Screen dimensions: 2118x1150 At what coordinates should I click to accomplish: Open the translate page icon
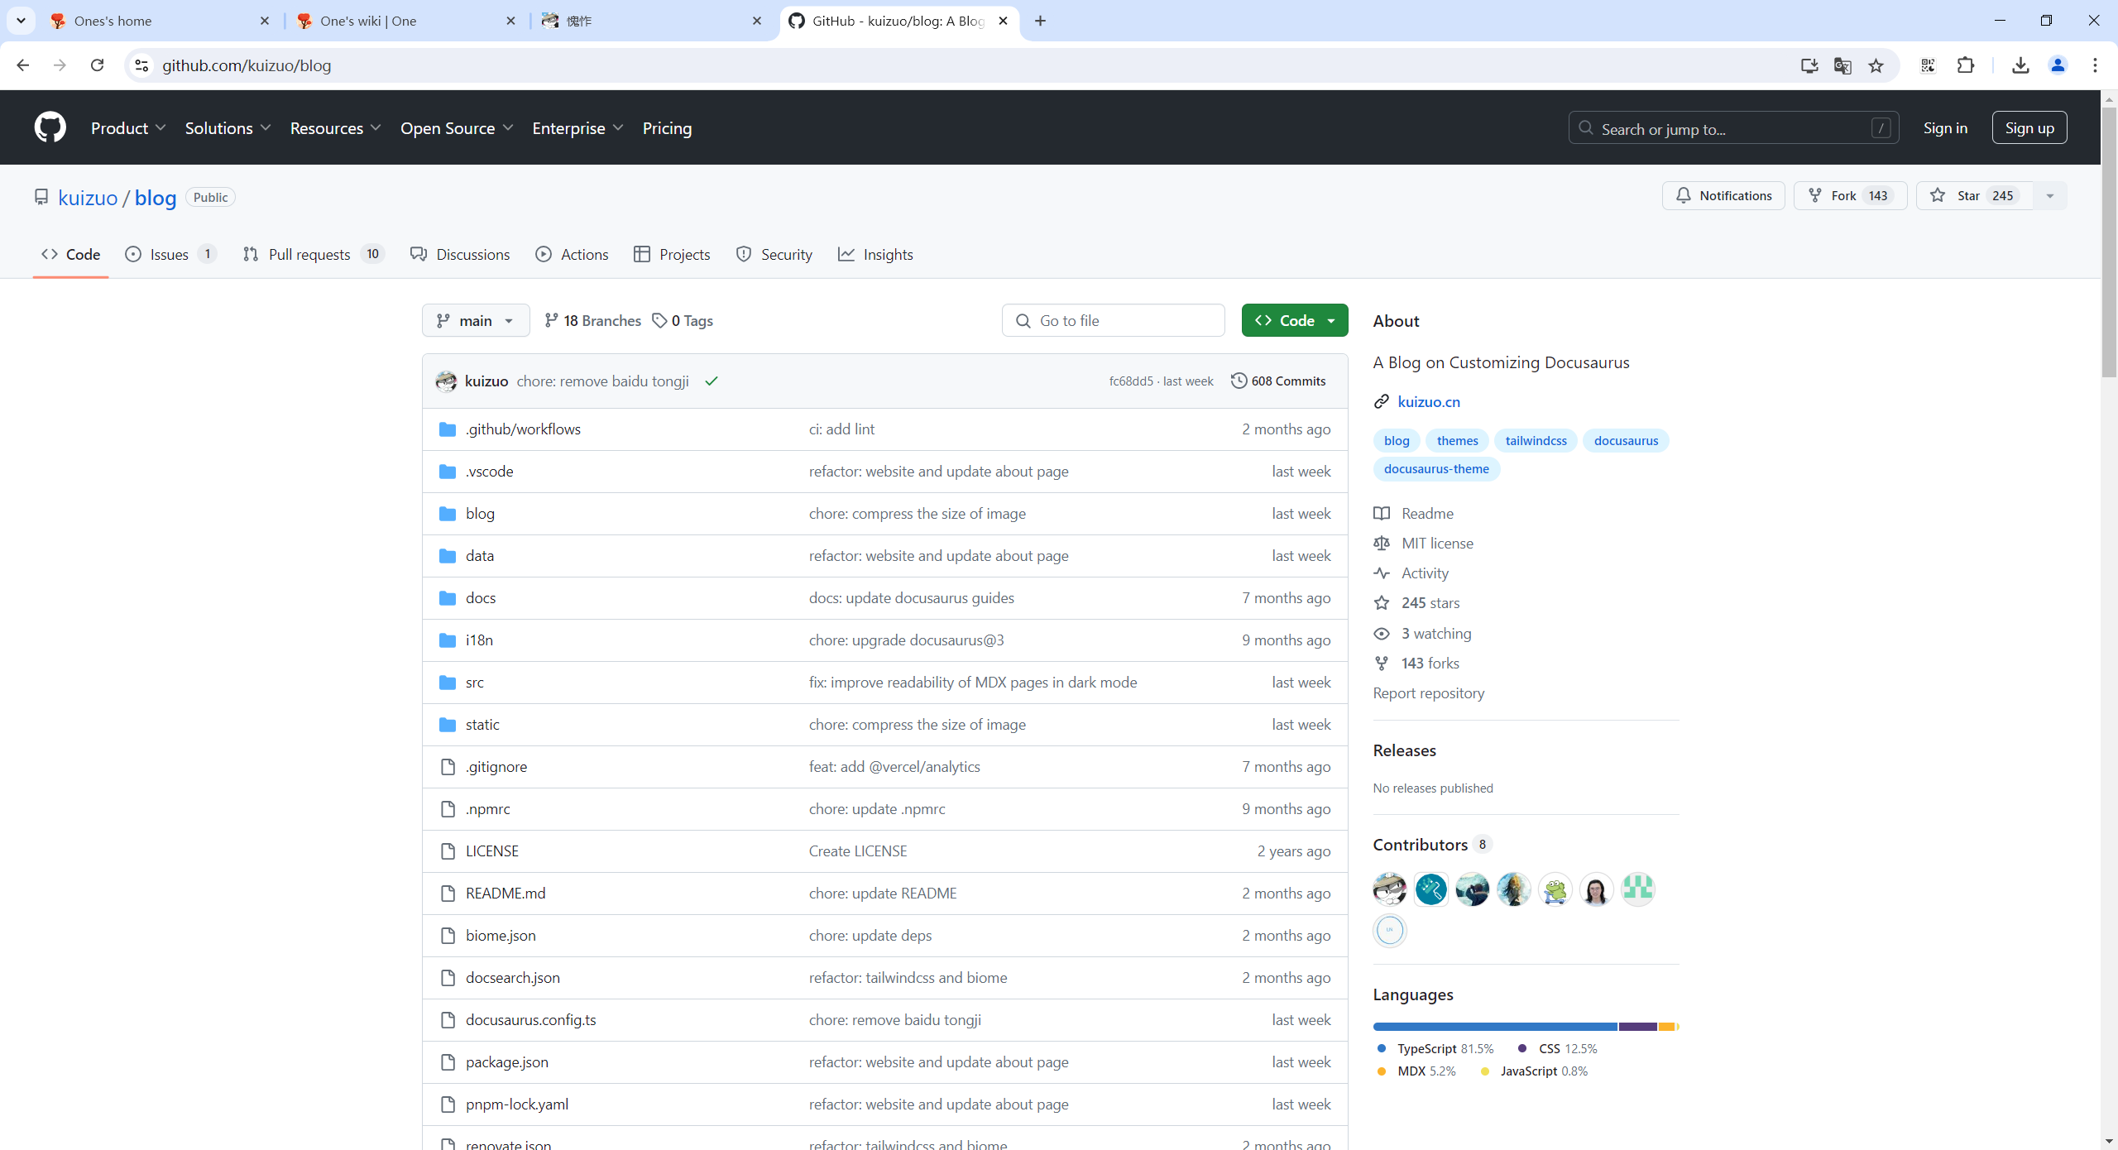[x=1842, y=65]
